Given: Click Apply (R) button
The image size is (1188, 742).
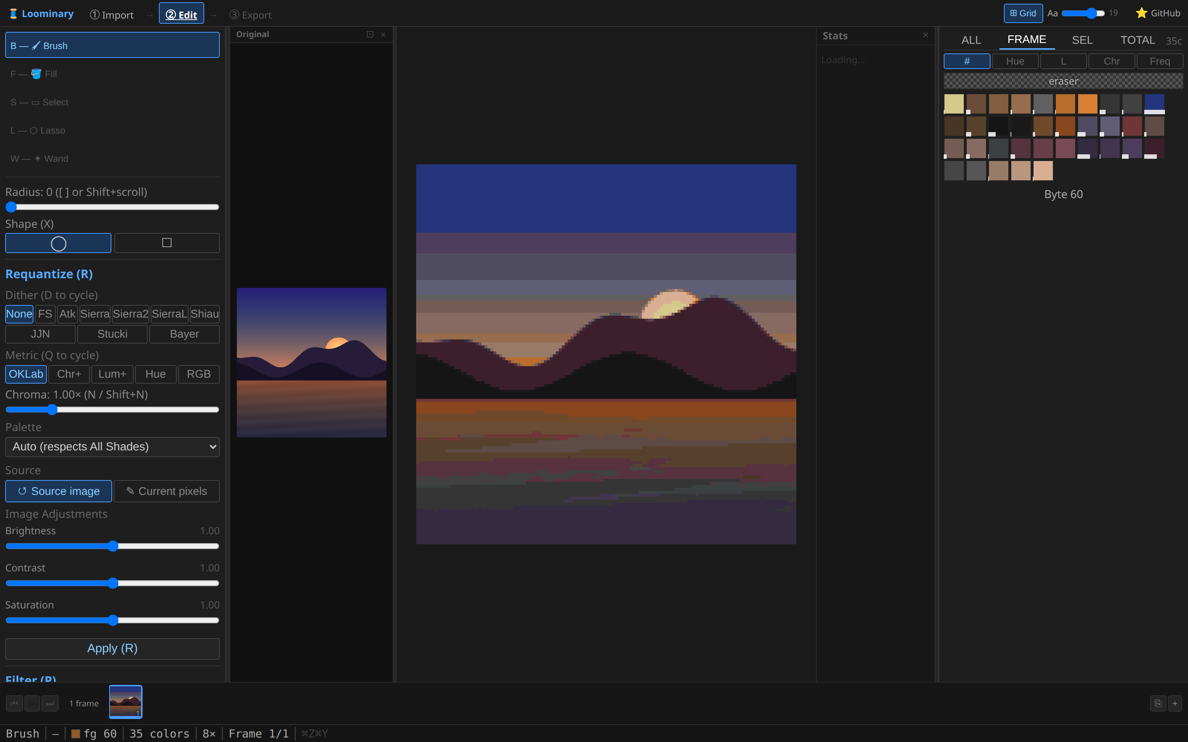Looking at the screenshot, I should click(112, 648).
